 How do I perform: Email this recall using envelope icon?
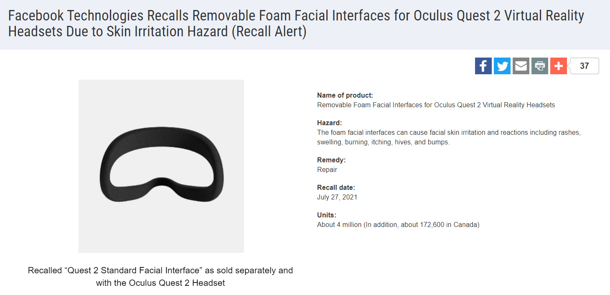pos(521,66)
